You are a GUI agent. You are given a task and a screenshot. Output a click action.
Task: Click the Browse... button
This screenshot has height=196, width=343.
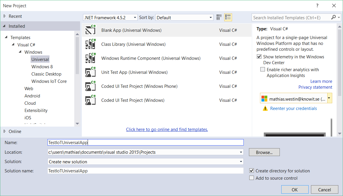[x=264, y=152]
